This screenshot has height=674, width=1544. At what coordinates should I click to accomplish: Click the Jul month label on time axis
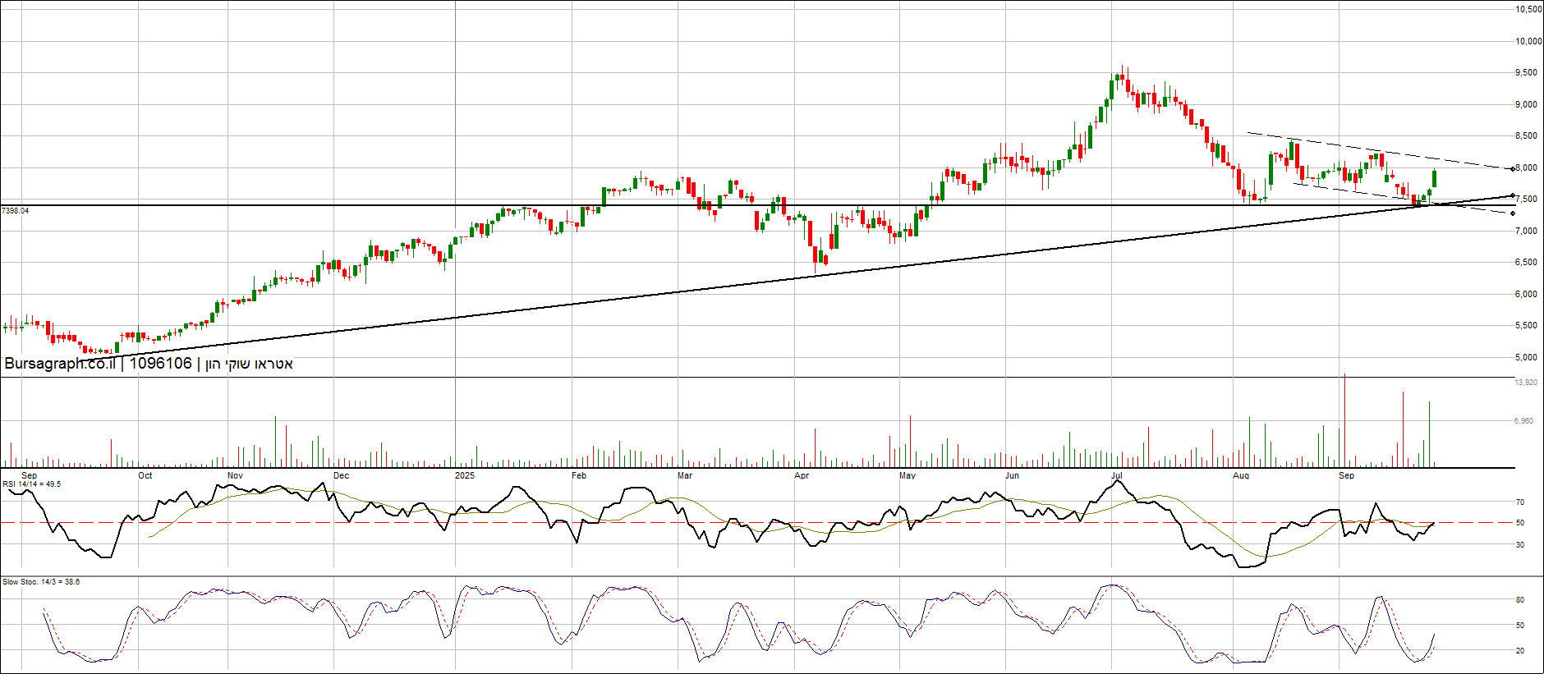point(1117,475)
